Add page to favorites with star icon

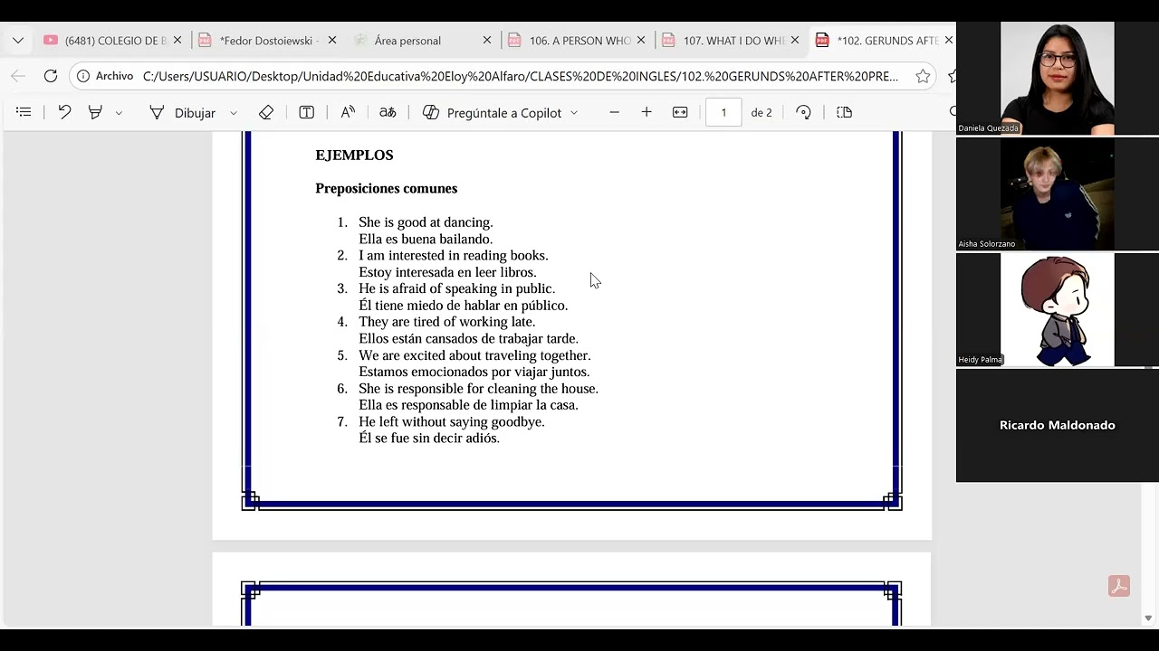pyautogui.click(x=923, y=76)
